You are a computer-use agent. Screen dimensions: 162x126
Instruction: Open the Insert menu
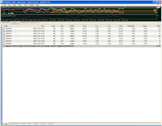coord(14,5)
